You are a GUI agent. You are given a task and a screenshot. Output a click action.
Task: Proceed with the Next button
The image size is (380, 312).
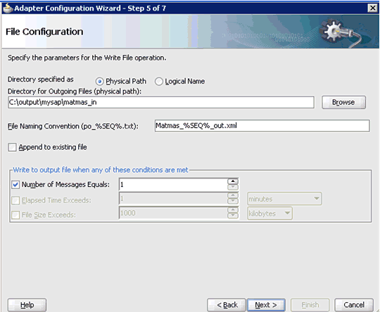[x=266, y=305]
